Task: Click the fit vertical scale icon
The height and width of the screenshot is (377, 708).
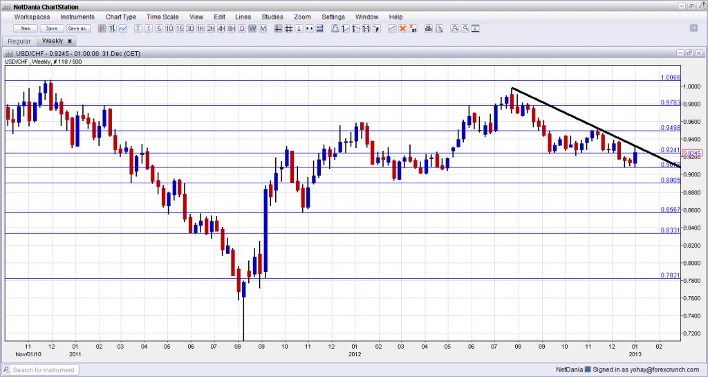Action: pyautogui.click(x=475, y=28)
